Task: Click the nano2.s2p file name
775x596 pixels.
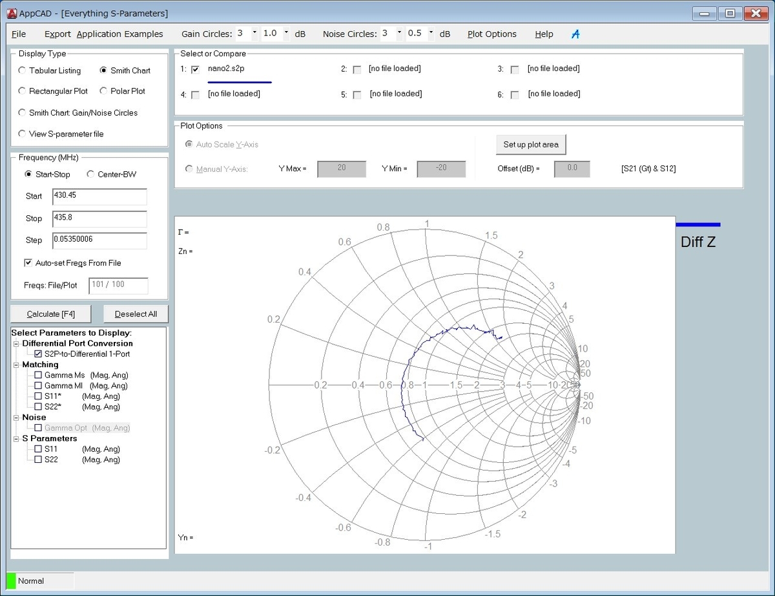Action: coord(226,68)
